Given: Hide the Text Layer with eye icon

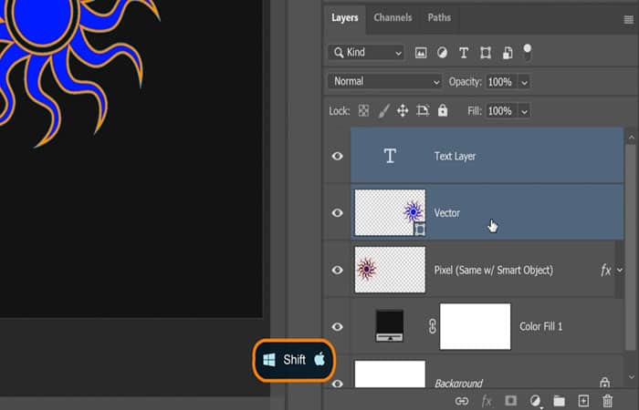Looking at the screenshot, I should click(x=338, y=157).
